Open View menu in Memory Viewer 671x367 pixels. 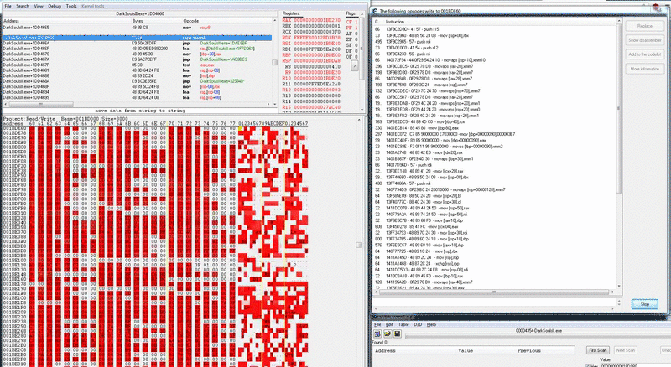point(39,6)
